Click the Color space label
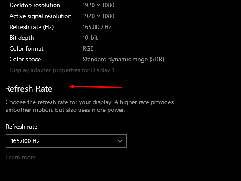Screen dimensions: 241x181 point(25,60)
